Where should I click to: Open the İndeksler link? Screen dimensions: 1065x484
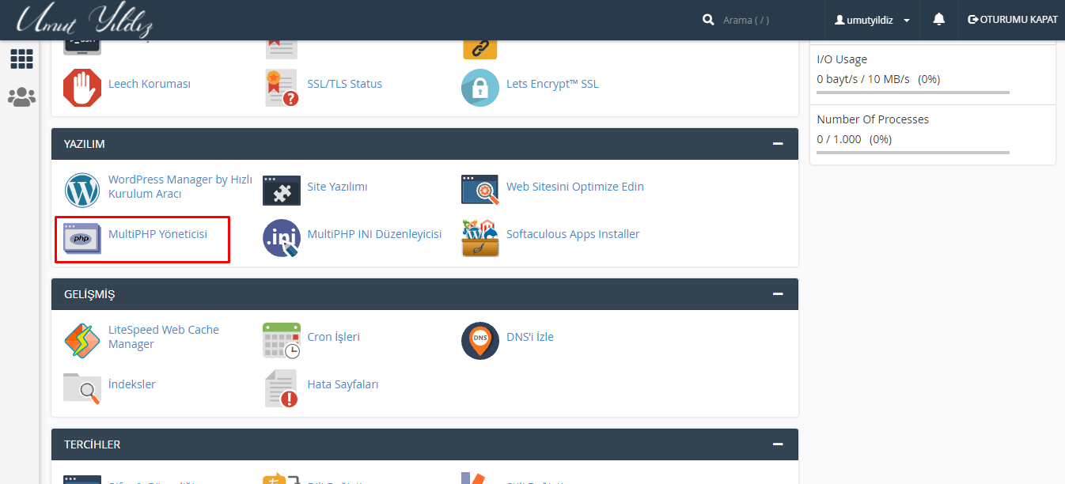[x=132, y=384]
